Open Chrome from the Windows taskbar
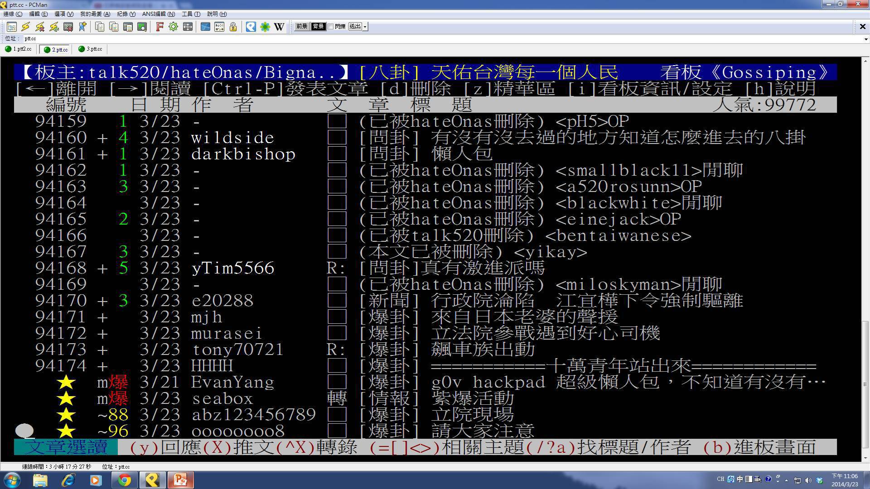This screenshot has width=870, height=489. tap(124, 480)
